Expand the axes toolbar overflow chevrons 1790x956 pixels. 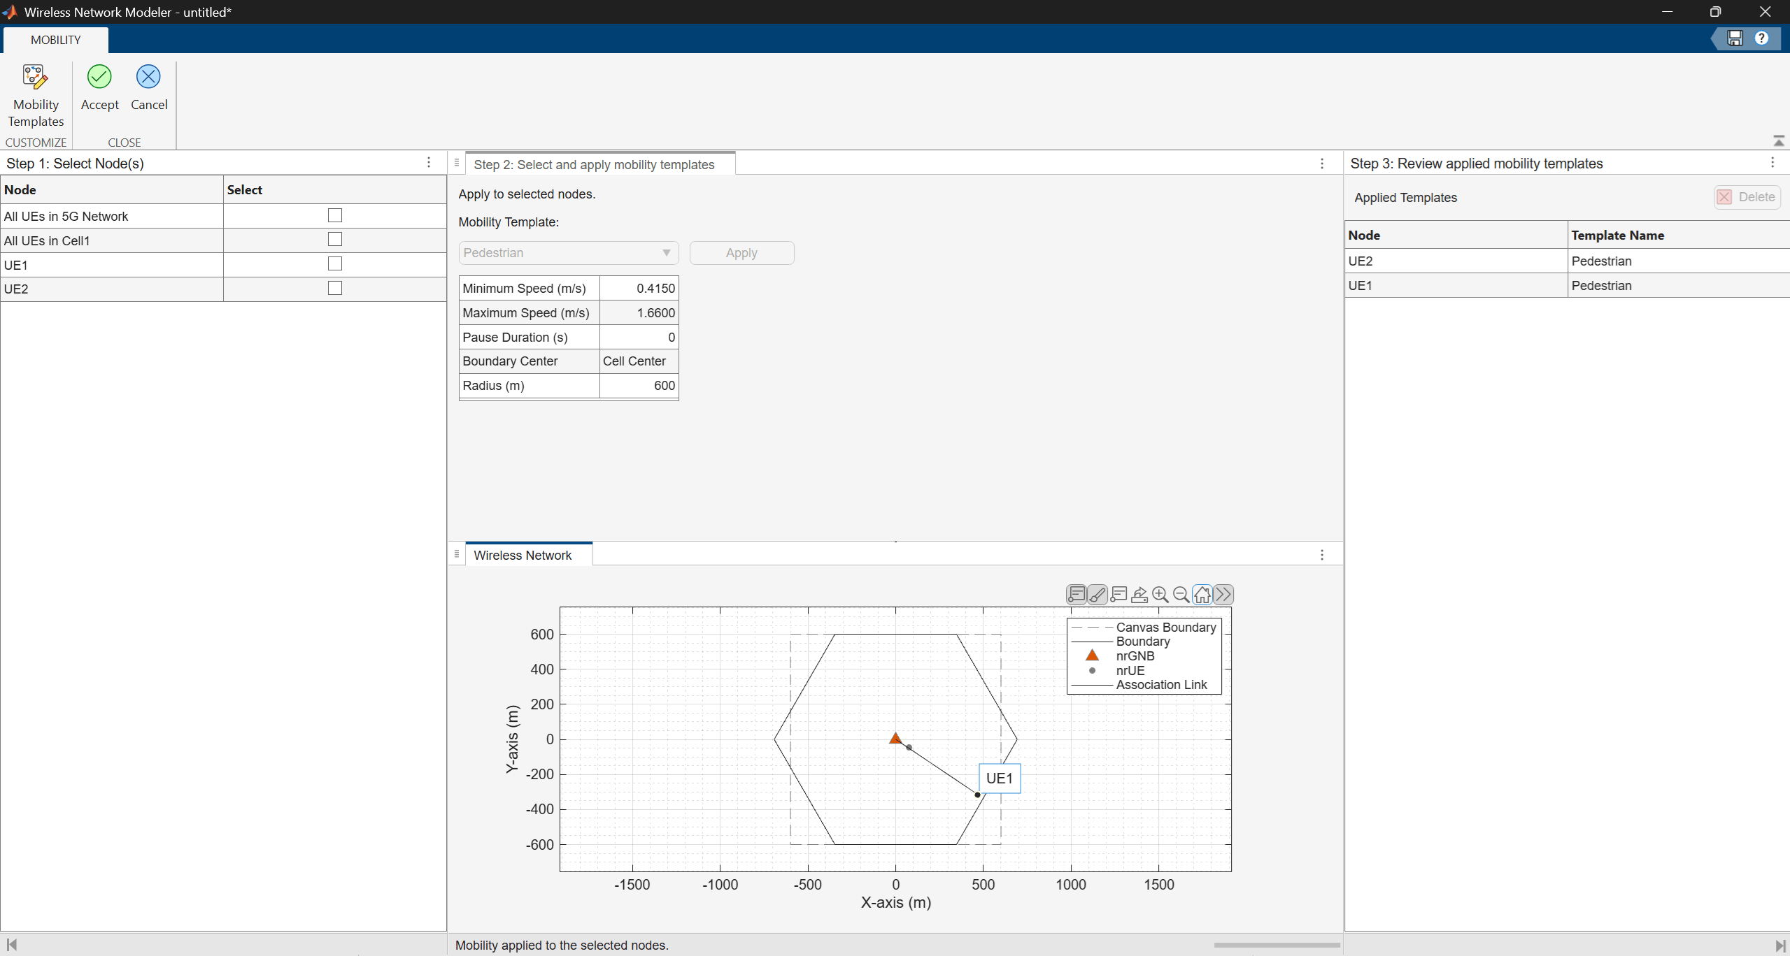(1223, 595)
